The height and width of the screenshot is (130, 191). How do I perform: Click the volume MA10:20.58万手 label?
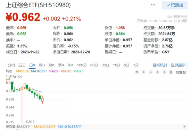(x=70, y=127)
